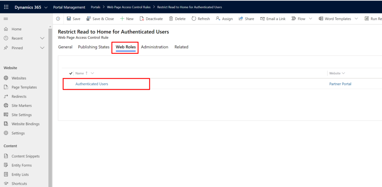Image resolution: width=382 pixels, height=187 pixels.
Task: Open the Partner Portal website link
Action: [340, 84]
